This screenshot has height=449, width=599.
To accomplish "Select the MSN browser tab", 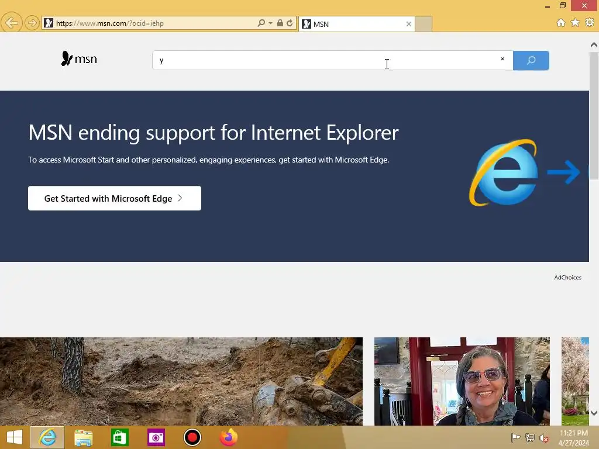I will click(356, 24).
